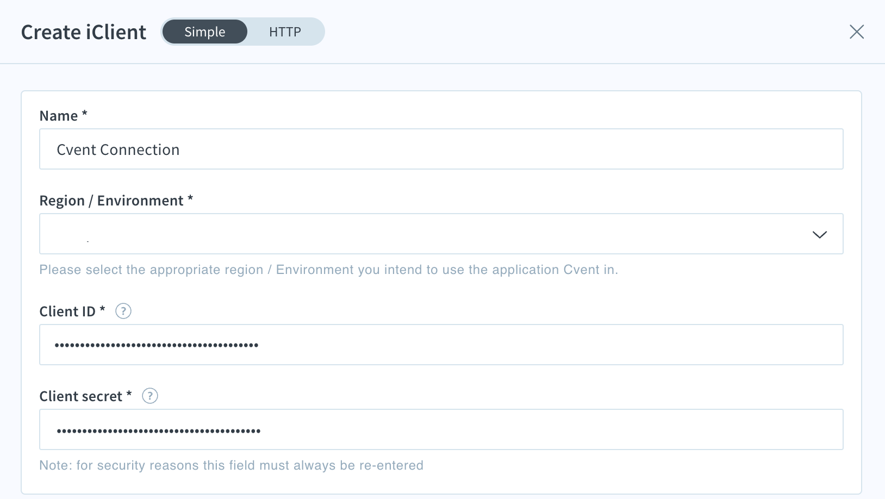Image resolution: width=885 pixels, height=499 pixels.
Task: Click the 'Client ID *' label text
Action: click(x=72, y=311)
